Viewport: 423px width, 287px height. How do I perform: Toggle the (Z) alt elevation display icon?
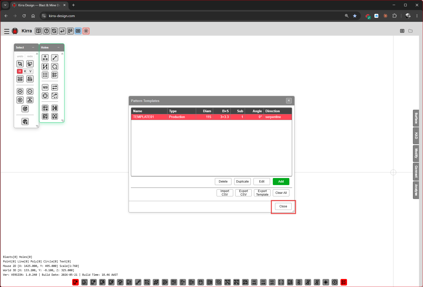tap(272, 282)
